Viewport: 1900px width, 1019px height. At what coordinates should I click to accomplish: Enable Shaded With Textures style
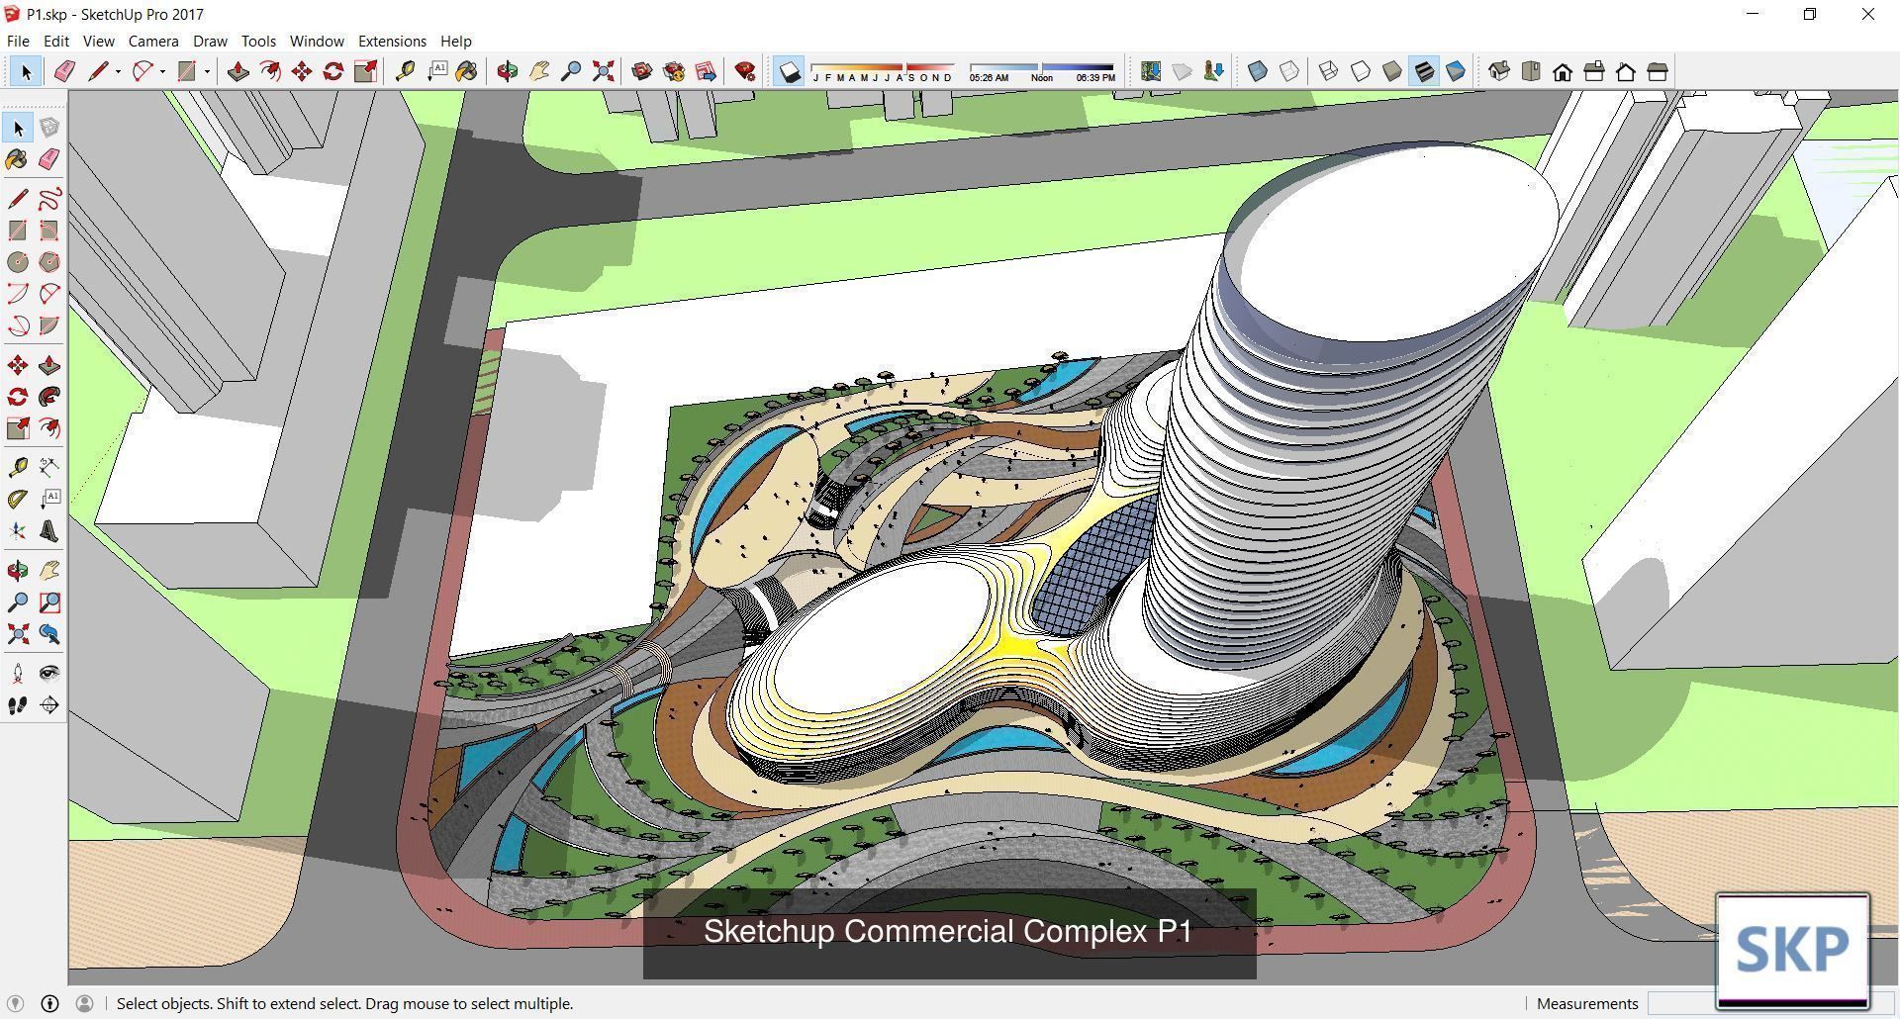coord(1424,71)
